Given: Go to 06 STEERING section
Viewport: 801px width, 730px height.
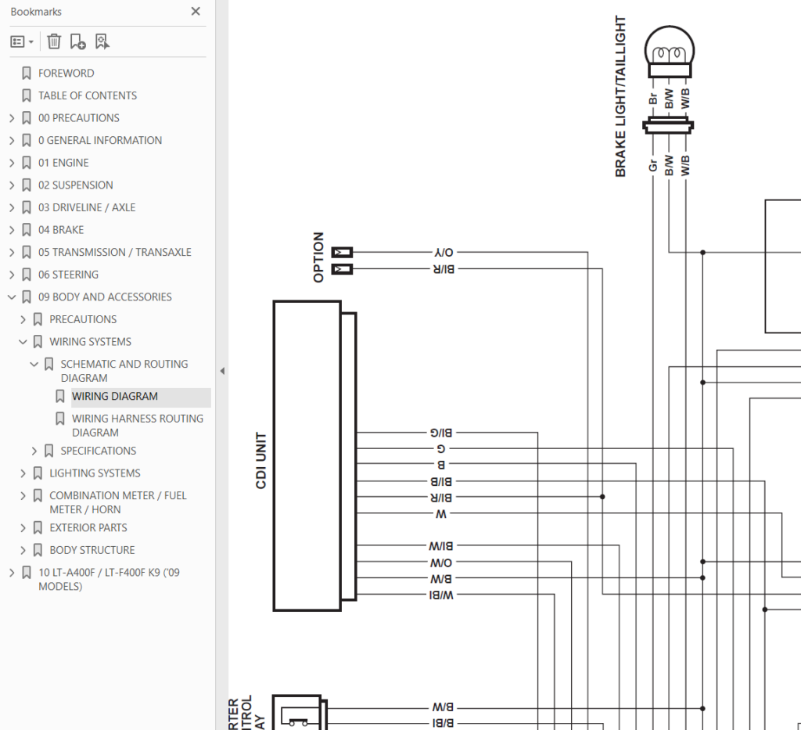Looking at the screenshot, I should 69,275.
